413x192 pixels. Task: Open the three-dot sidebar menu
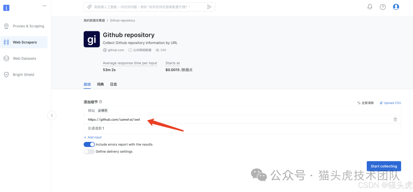pyautogui.click(x=44, y=6)
